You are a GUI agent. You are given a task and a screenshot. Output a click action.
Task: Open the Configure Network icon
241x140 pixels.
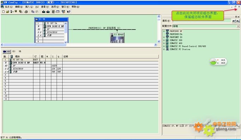[x=63, y=12]
